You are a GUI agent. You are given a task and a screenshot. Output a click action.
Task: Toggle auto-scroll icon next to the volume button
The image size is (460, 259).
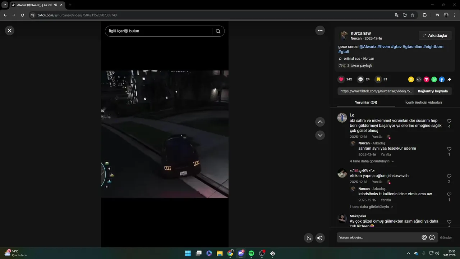tap(308, 238)
